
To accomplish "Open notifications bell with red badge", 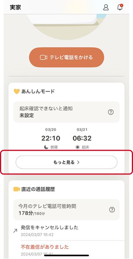I will [120, 7].
